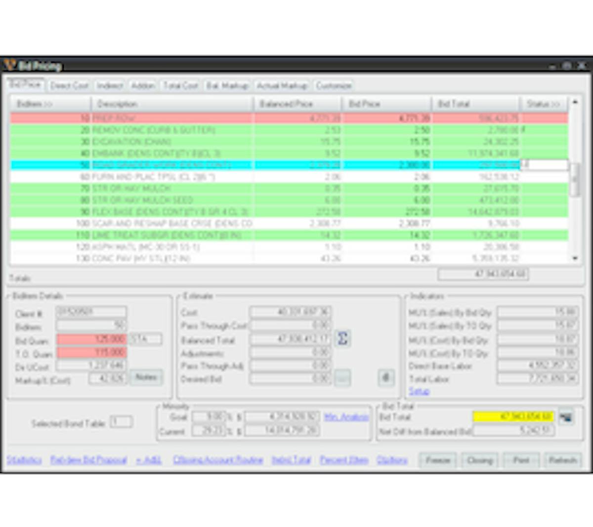
Task: Click the Setup link under Indicators
Action: [x=419, y=391]
